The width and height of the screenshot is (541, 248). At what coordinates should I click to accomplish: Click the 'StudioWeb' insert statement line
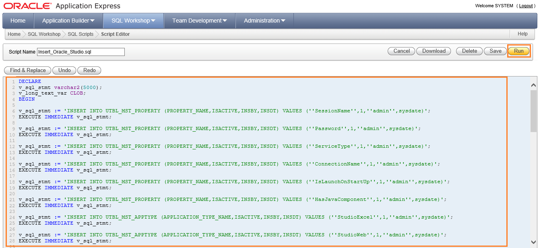tap(233, 235)
